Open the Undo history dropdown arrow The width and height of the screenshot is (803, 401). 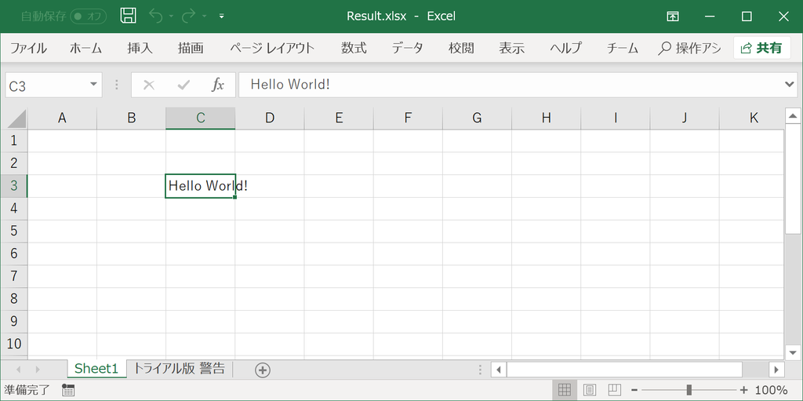click(x=170, y=16)
